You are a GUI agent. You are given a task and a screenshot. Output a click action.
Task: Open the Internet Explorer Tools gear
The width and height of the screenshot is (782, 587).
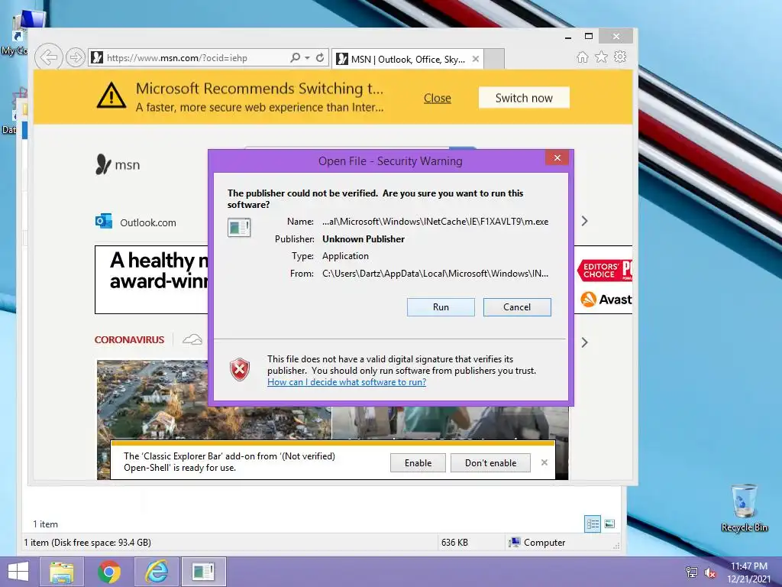point(620,57)
